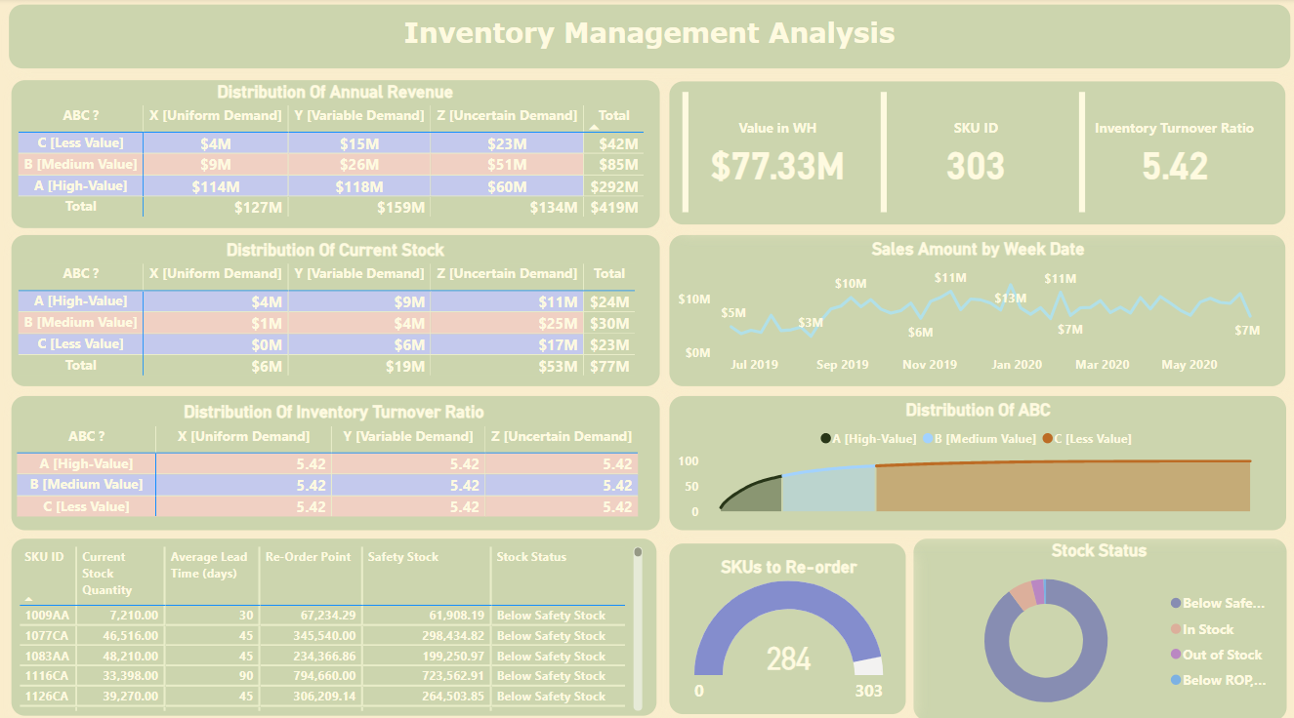Select the In Stock legend entry
Viewport: 1294px width, 718px height.
pyautogui.click(x=1207, y=630)
